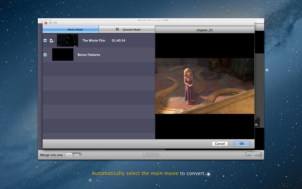Expand the Bonus Features list

45,55
